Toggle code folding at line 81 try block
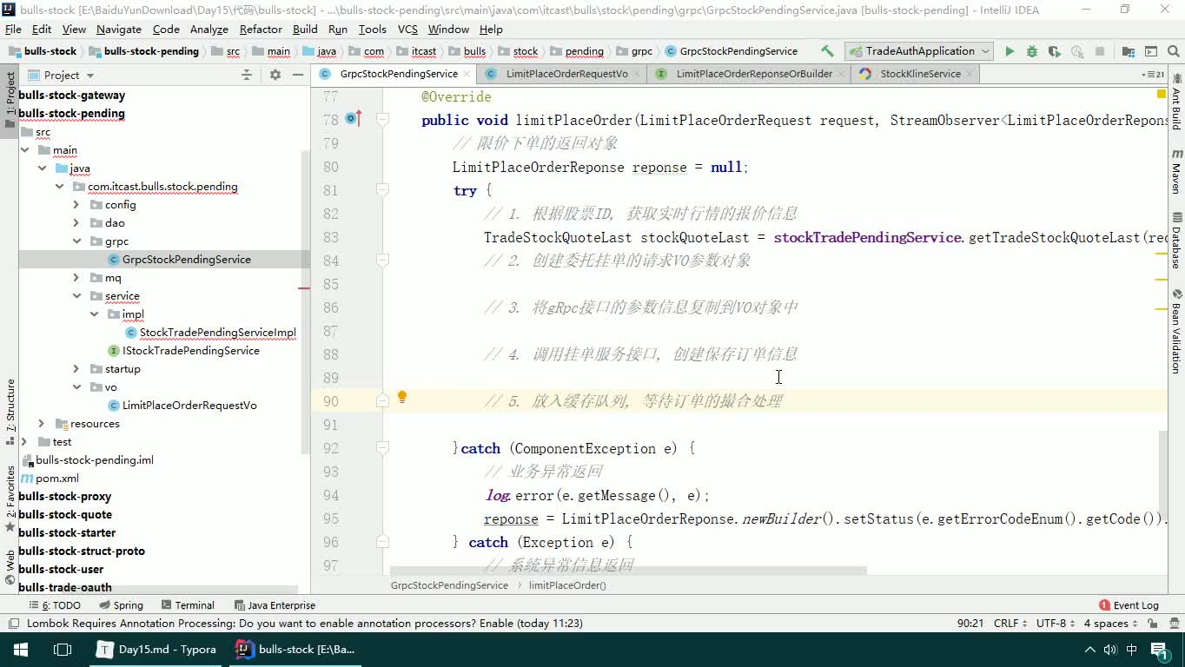Image resolution: width=1185 pixels, height=667 pixels. (382, 188)
